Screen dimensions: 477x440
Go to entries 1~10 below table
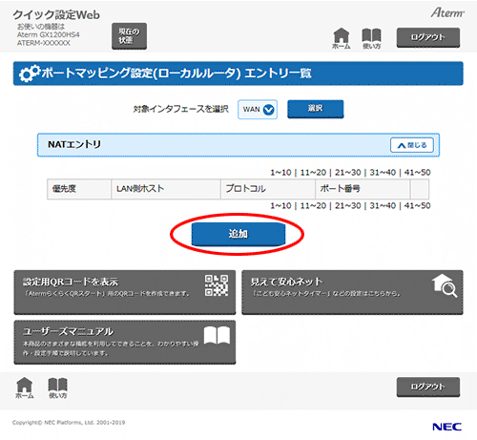point(280,206)
